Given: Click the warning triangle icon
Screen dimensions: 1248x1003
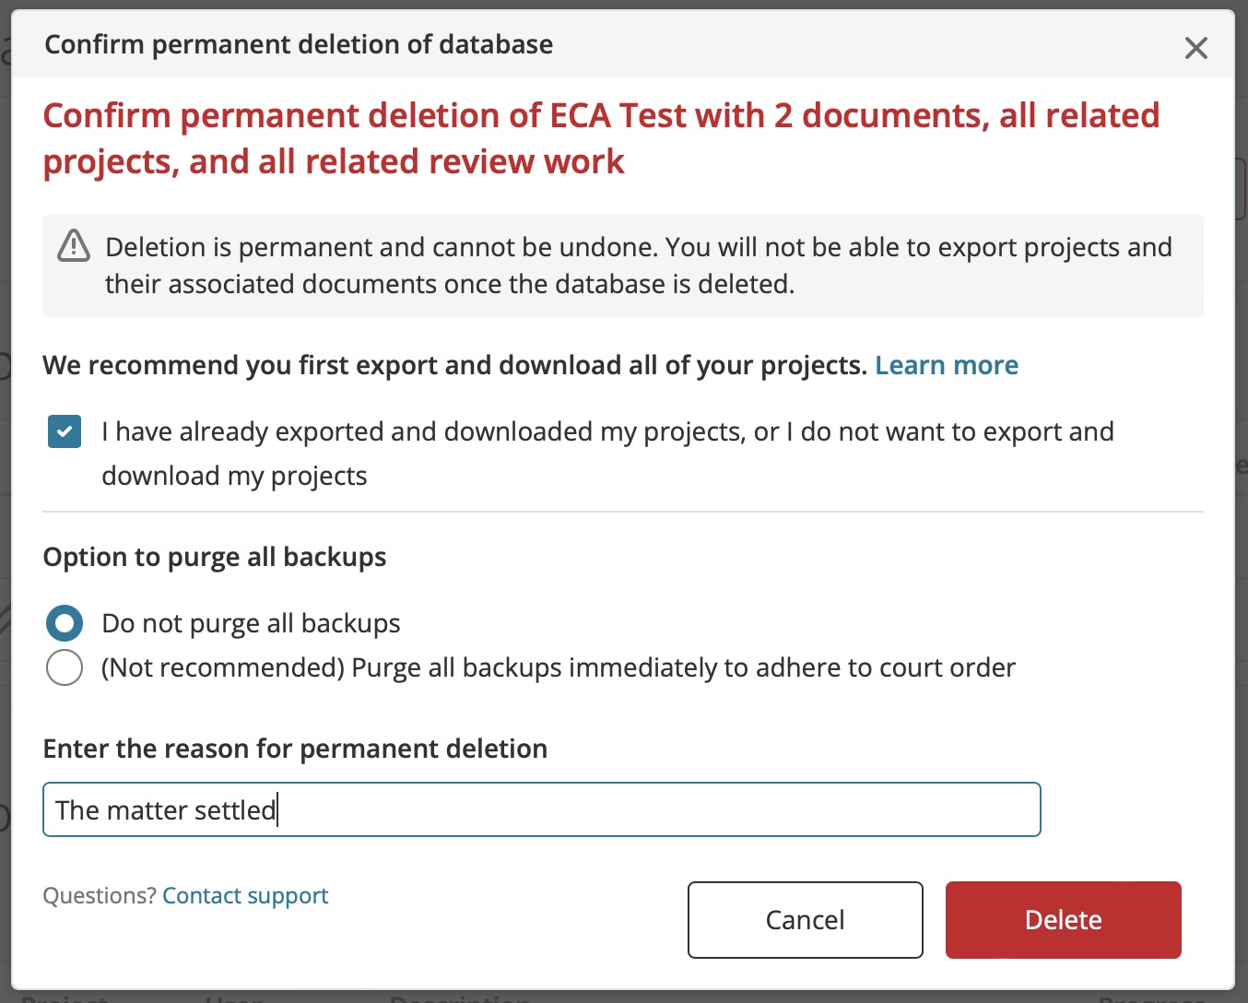Looking at the screenshot, I should tap(74, 246).
